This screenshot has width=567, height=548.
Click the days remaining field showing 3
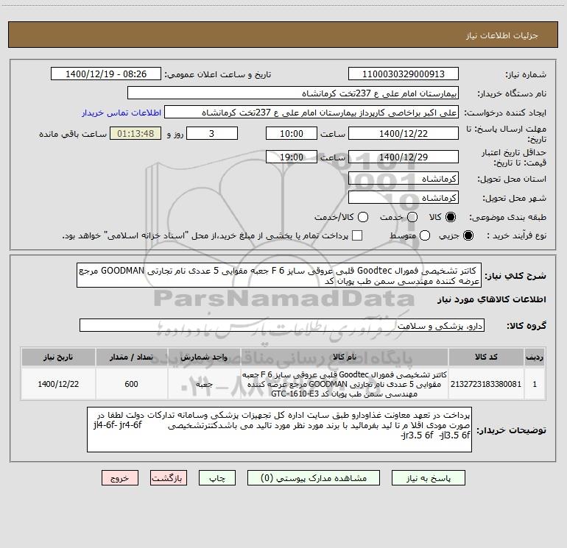click(212, 133)
